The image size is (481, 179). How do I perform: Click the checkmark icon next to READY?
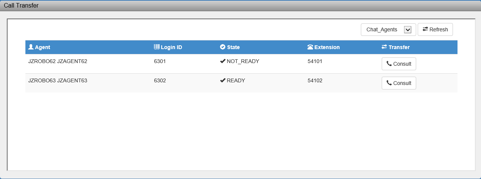[x=222, y=80]
